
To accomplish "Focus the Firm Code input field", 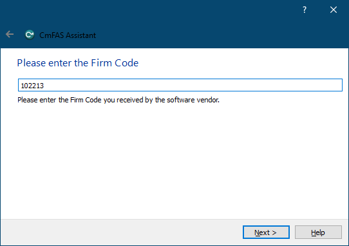I will pos(180,85).
